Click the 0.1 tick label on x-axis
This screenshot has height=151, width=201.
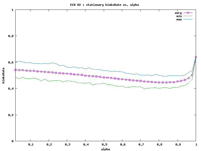click(30, 144)
